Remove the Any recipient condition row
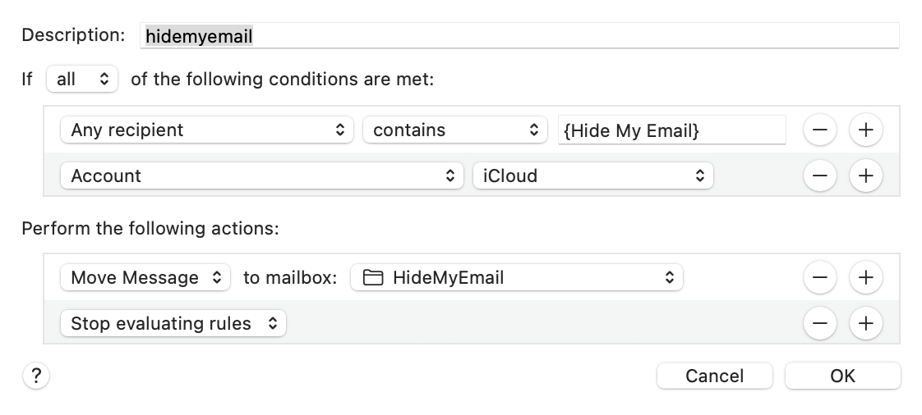 [820, 130]
